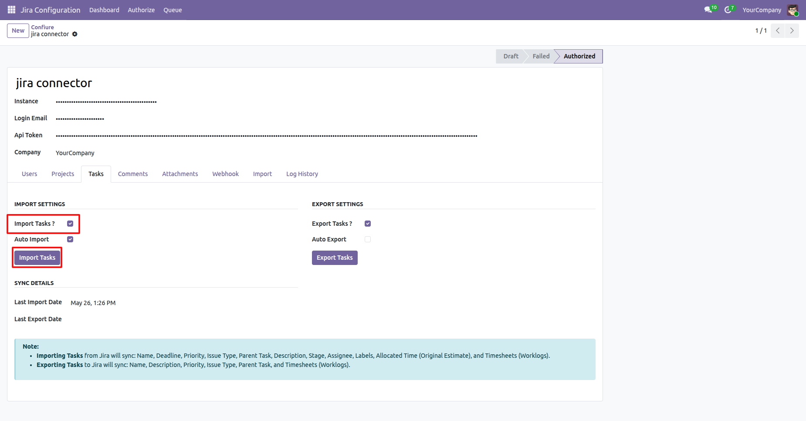Click the empty Last Export Date field
806x421 pixels.
[184, 319]
